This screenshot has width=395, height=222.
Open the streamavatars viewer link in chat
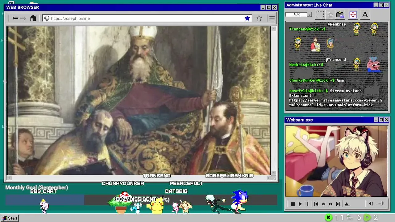click(335, 103)
